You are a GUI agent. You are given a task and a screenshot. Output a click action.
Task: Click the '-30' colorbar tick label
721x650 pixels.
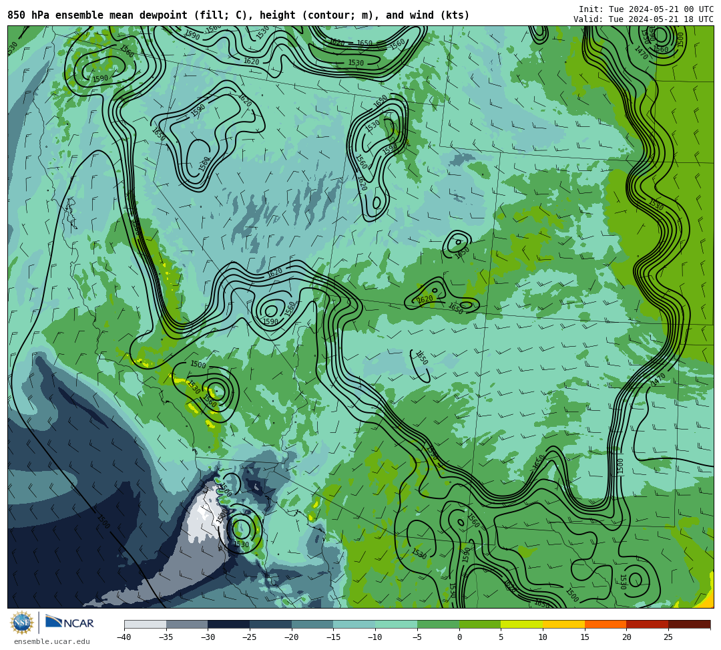(x=208, y=637)
